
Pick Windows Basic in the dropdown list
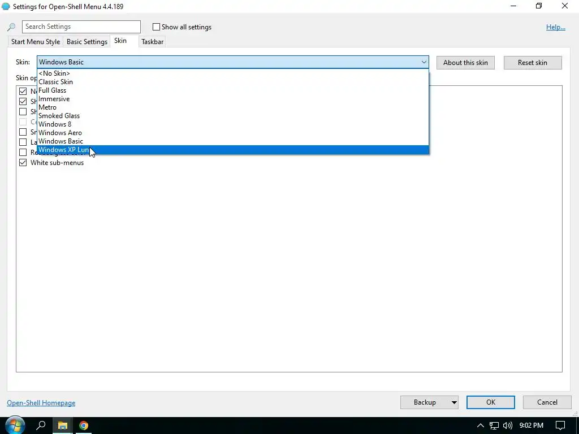coord(233,141)
